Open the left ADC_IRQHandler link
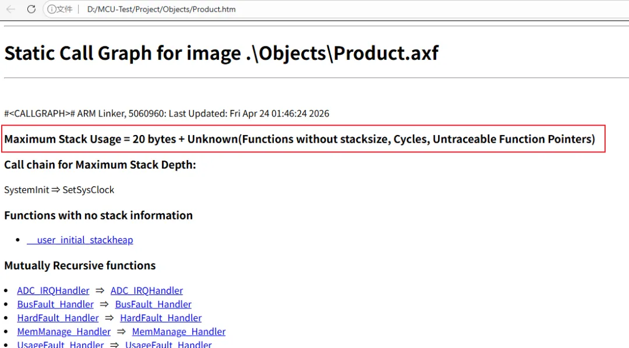629x348 pixels. pos(53,290)
